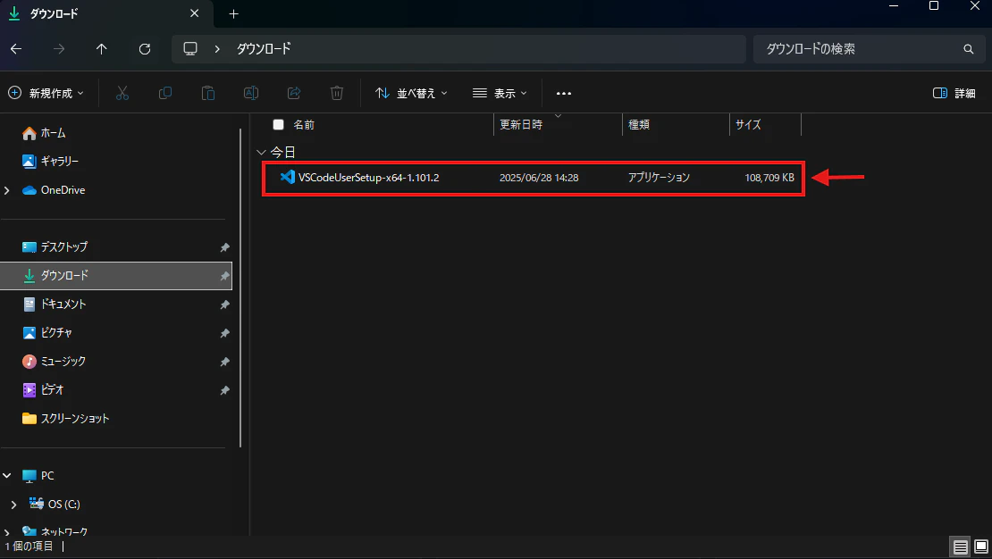992x559 pixels.
Task: Click the VS Code installer file icon
Action: (x=287, y=177)
